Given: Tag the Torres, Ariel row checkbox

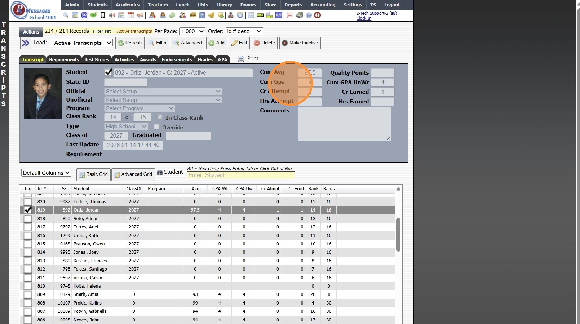Looking at the screenshot, I should click(x=27, y=227).
